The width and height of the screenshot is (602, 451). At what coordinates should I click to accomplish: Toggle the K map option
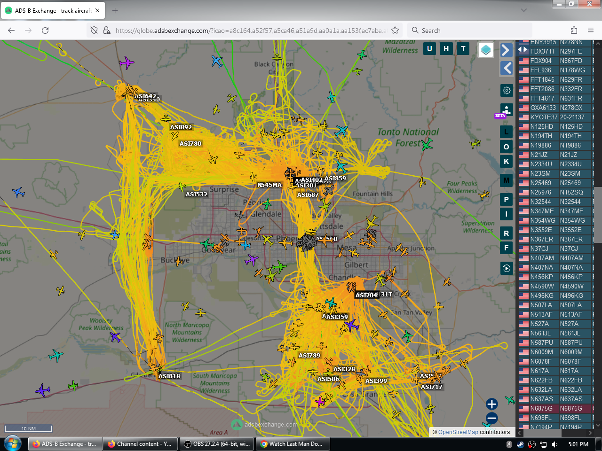click(x=507, y=161)
